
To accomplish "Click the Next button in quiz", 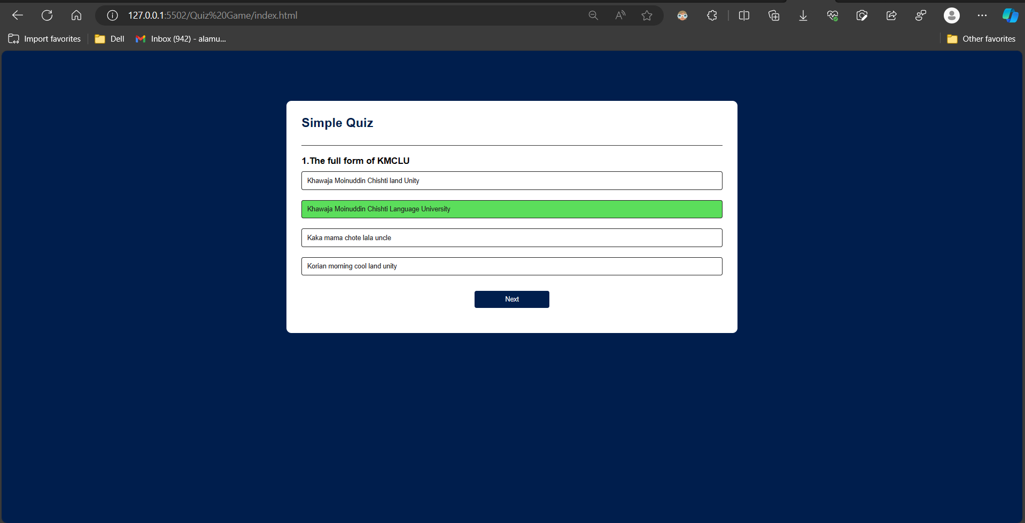I will tap(511, 299).
